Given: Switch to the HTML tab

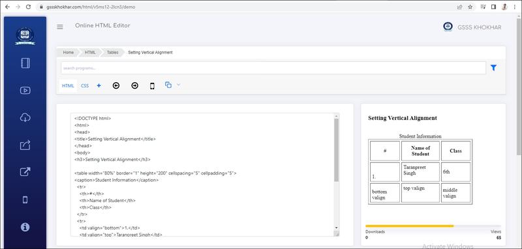Looking at the screenshot, I should (x=68, y=86).
